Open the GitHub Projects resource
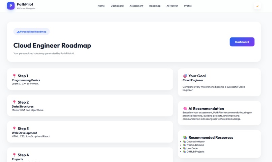Image resolution: width=272 pixels, height=162 pixels. [x=195, y=152]
